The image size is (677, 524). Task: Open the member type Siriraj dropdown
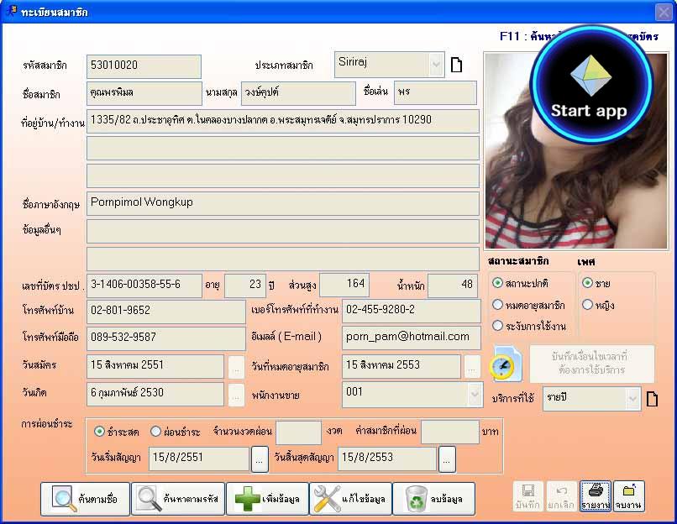point(435,65)
